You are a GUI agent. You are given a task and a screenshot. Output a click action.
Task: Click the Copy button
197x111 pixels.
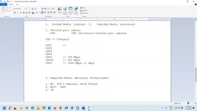[9, 10]
